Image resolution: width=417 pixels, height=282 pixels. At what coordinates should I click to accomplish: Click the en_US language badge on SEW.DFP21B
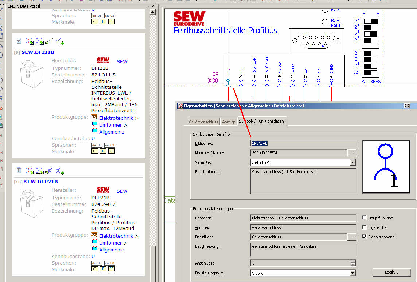[110, 263]
